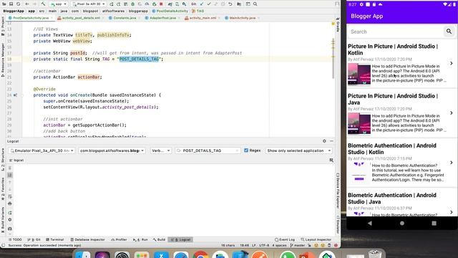
Task: Open logcat header settings gear in side toolbar
Action: point(9,220)
